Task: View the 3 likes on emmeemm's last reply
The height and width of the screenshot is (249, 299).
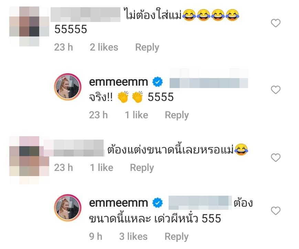Action: point(133,237)
